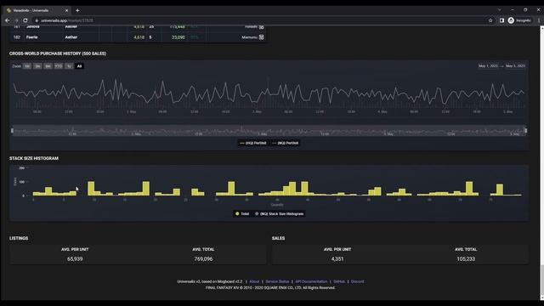Open the Chrome three-dot menu
Screen dimensions: 544x306
pyautogui.click(x=538, y=20)
